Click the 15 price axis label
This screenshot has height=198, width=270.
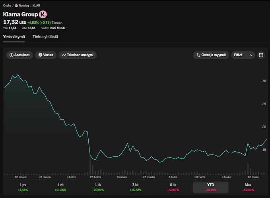[264, 150]
